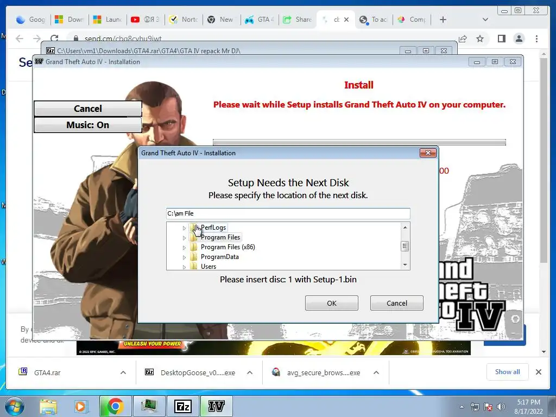Select the Users folder
Screen dimensions: 556x417
point(208,266)
